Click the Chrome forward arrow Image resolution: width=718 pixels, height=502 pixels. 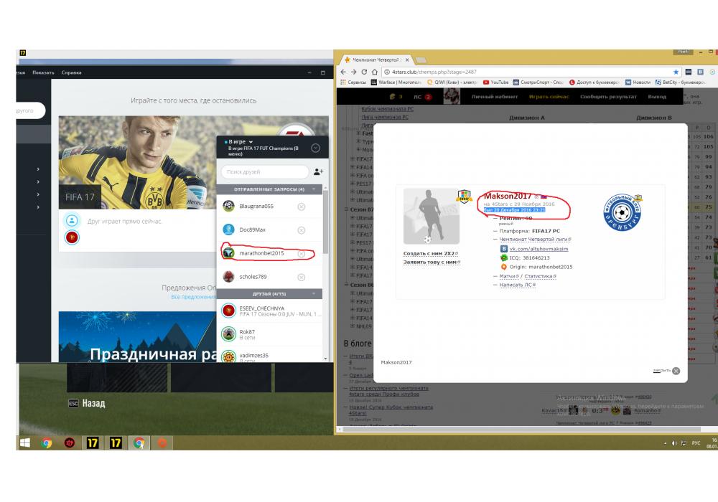(x=353, y=72)
